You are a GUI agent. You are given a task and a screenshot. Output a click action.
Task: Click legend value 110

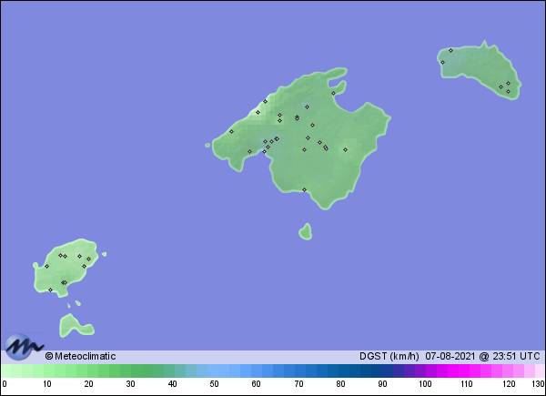(467, 384)
